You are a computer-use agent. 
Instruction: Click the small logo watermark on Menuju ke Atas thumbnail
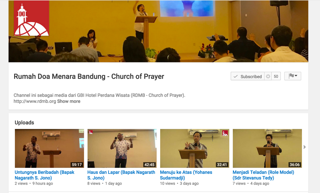225,133
